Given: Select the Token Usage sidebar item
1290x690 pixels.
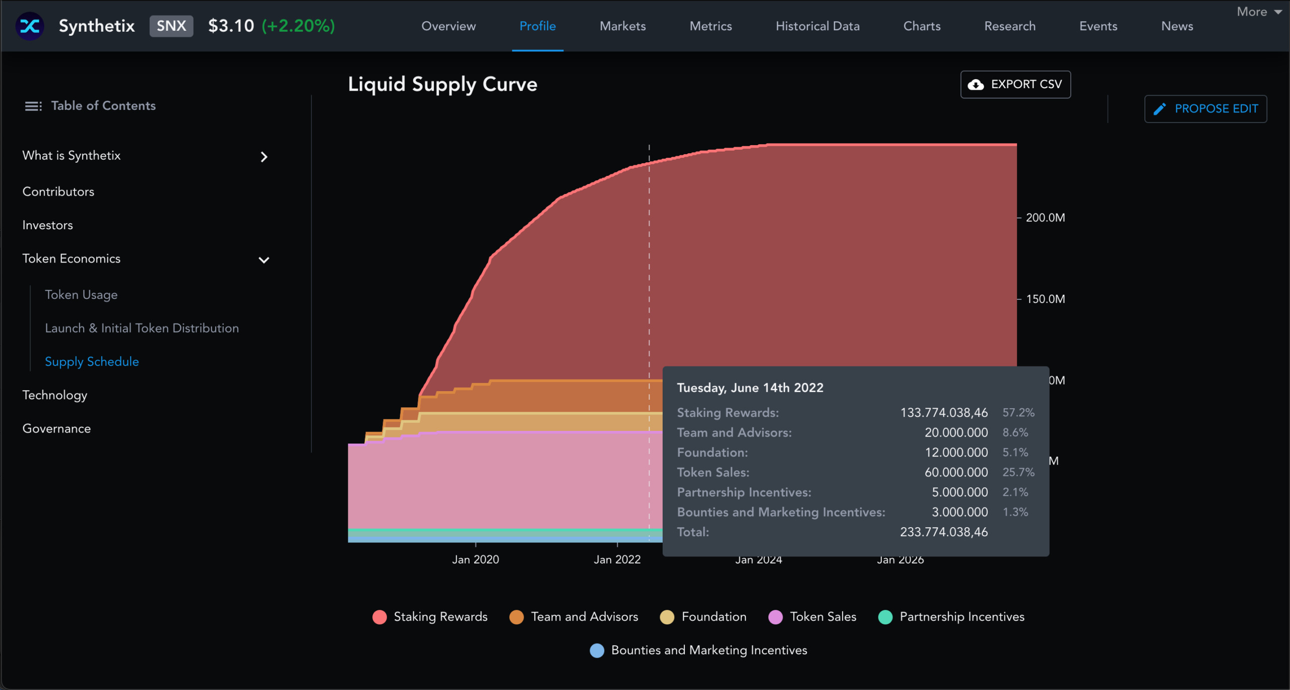Looking at the screenshot, I should (81, 295).
